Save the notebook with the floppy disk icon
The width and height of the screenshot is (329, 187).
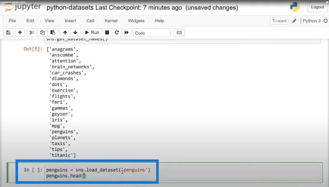click(x=8, y=32)
